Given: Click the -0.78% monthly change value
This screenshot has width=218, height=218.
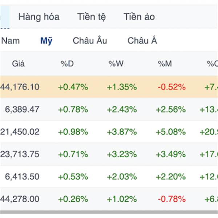Looking at the screenshot, I should pyautogui.click(x=171, y=199).
